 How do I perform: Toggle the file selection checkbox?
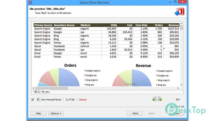pyautogui.click(x=33, y=100)
